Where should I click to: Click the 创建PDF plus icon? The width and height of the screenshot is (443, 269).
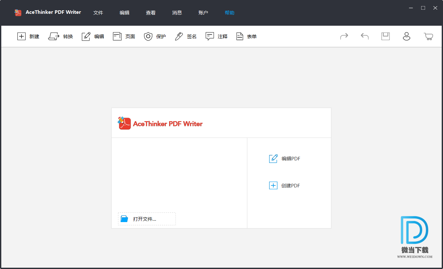(x=273, y=185)
